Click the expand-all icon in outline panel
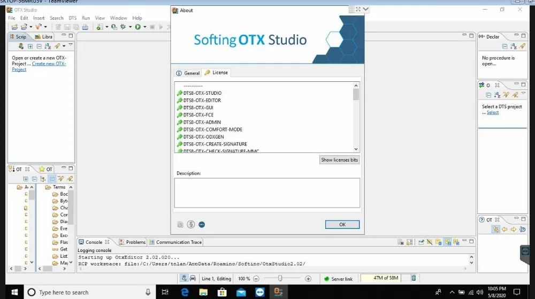This screenshot has height=299, width=535. coord(26,179)
